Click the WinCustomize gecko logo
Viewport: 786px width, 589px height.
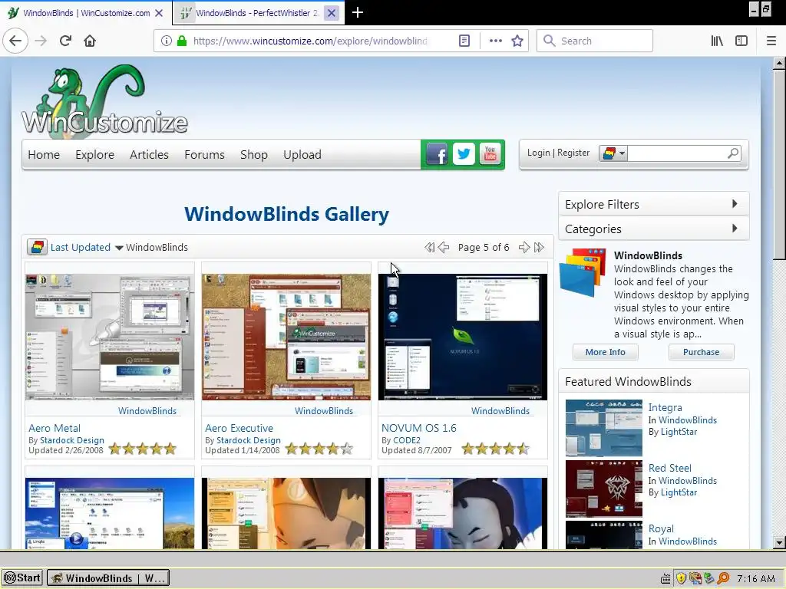coord(104,100)
